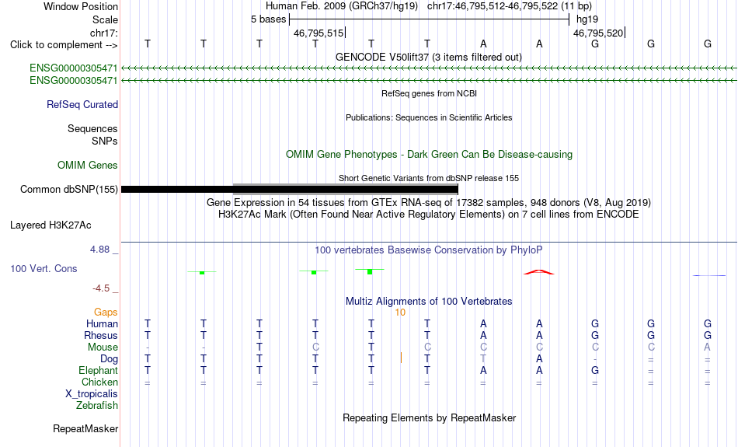Screen dimensions: 738x447
Task: Click the Dog species label
Action: point(109,359)
